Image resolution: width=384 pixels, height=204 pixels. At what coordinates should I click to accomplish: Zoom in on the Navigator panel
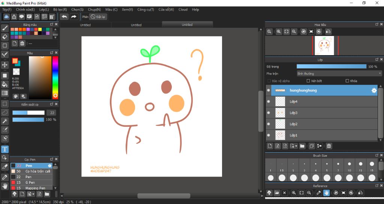279,31
